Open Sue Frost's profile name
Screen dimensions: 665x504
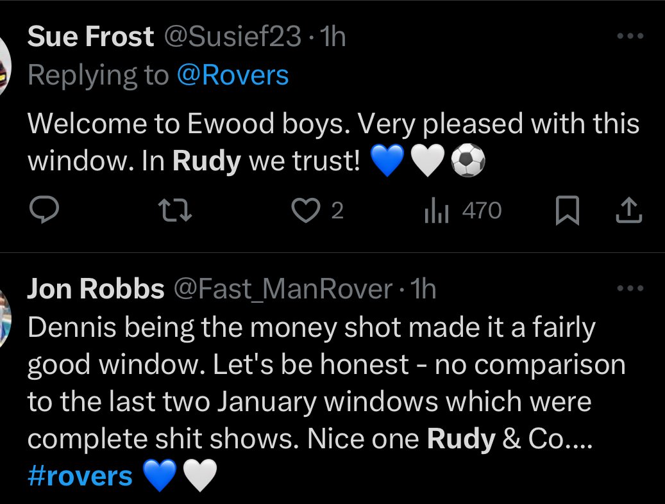click(90, 37)
